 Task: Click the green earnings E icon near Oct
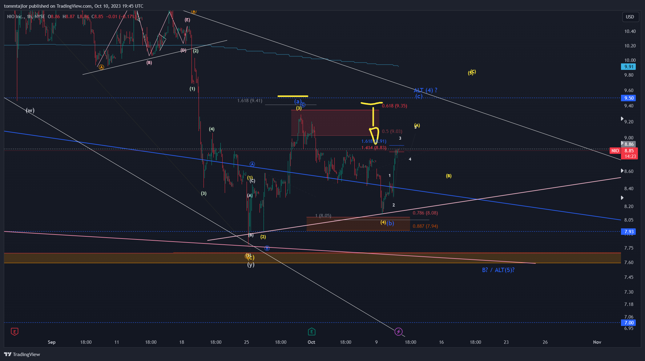[x=311, y=331]
